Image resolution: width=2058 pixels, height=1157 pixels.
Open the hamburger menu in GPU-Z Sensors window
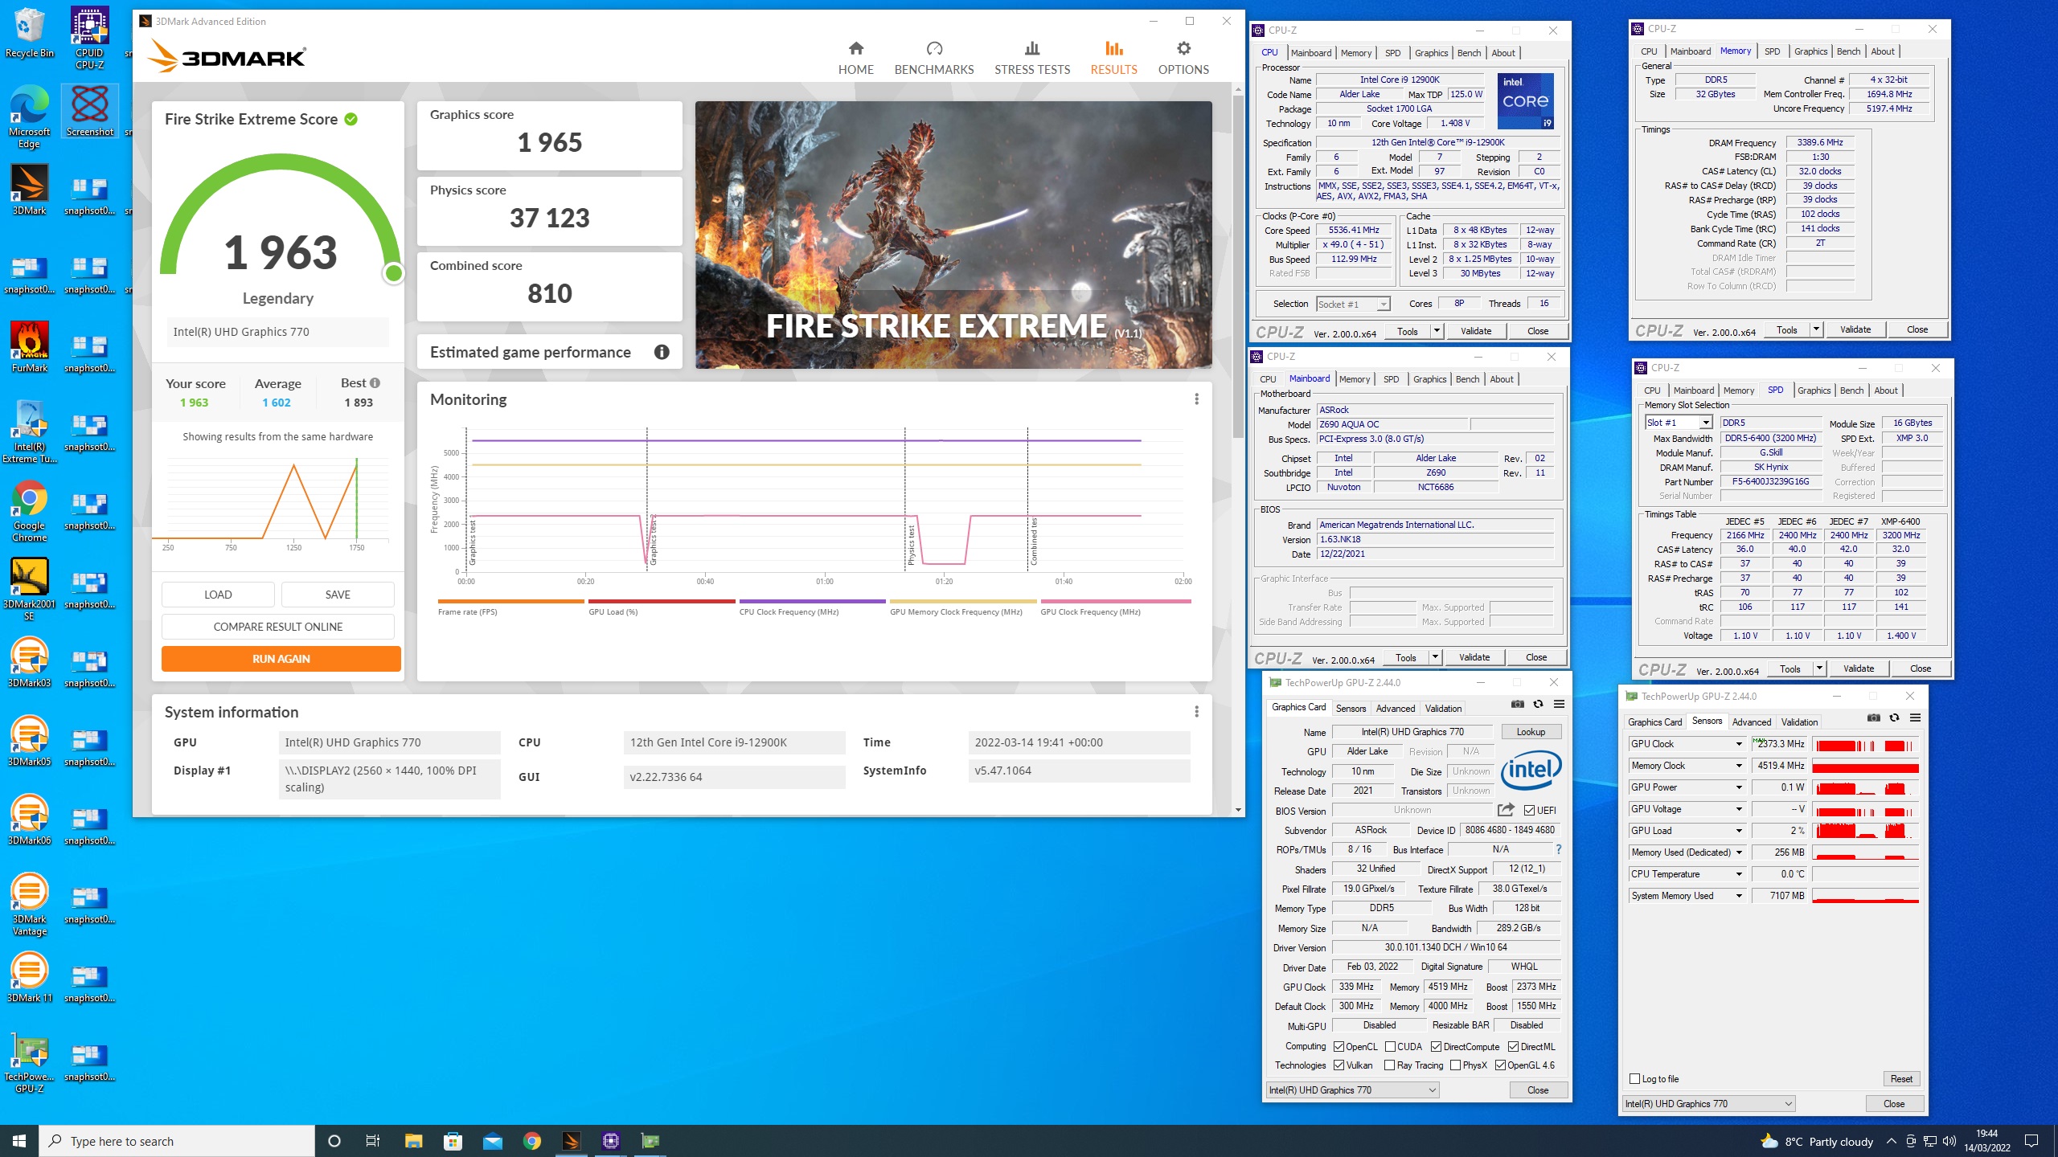(x=1915, y=718)
